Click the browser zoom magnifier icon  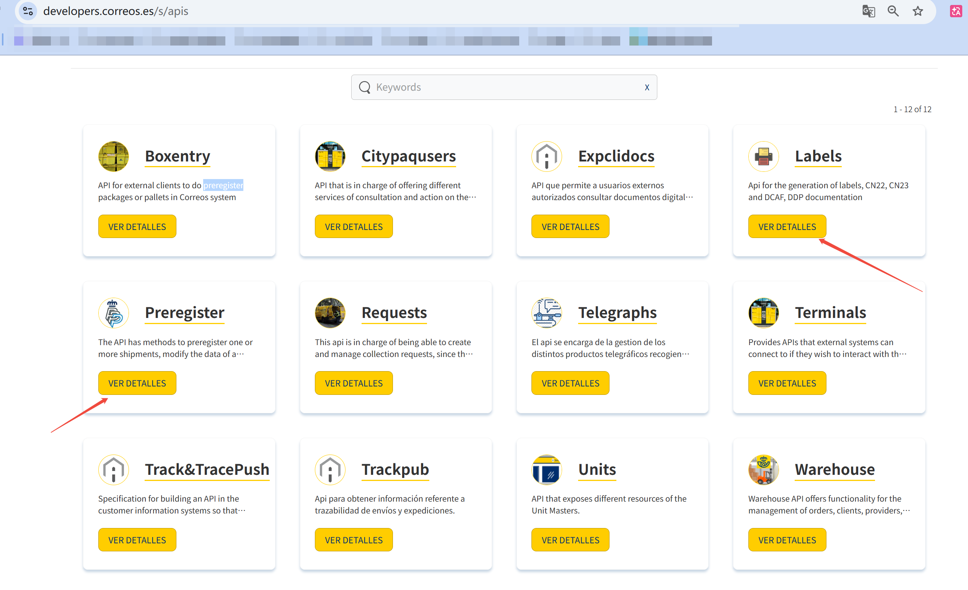point(893,11)
